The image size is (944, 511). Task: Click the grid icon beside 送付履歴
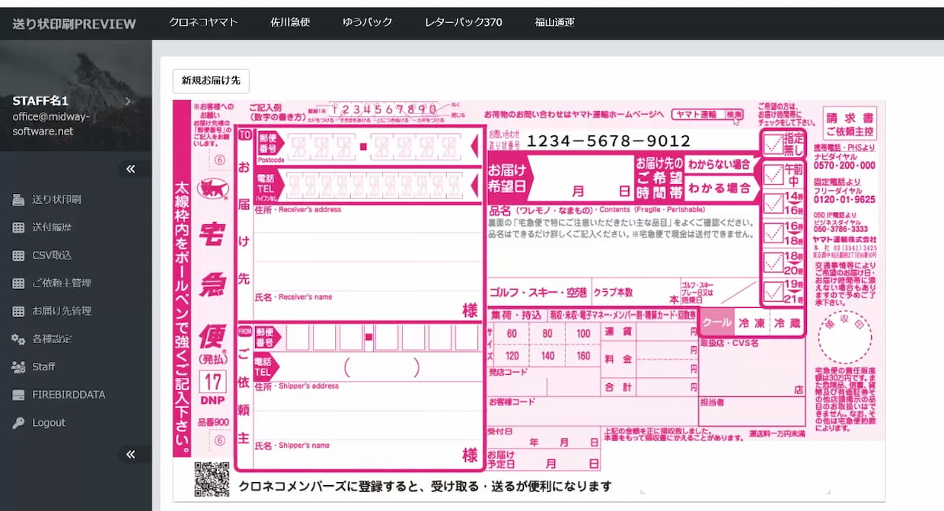tap(19, 227)
